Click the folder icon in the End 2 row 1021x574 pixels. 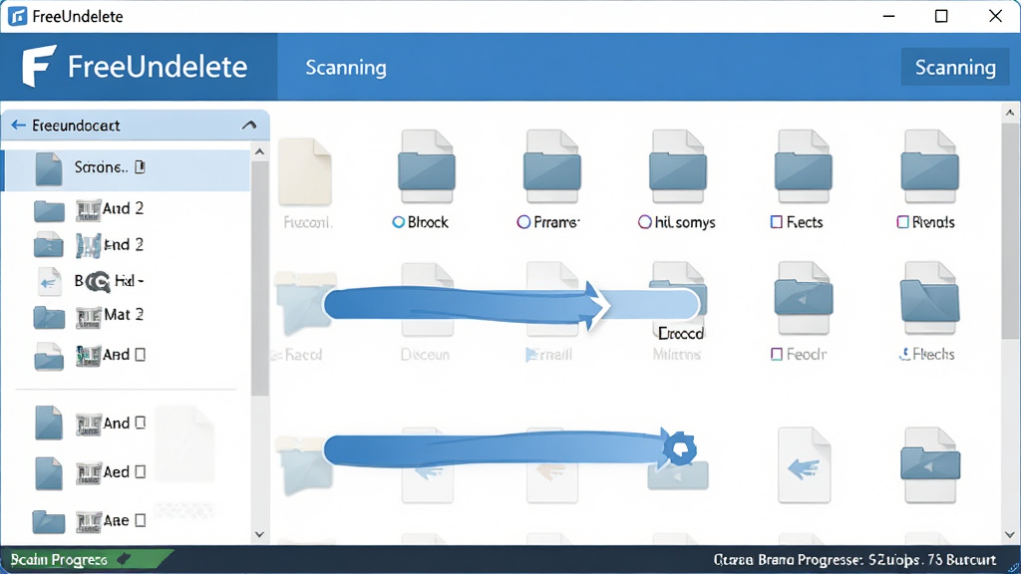[49, 245]
